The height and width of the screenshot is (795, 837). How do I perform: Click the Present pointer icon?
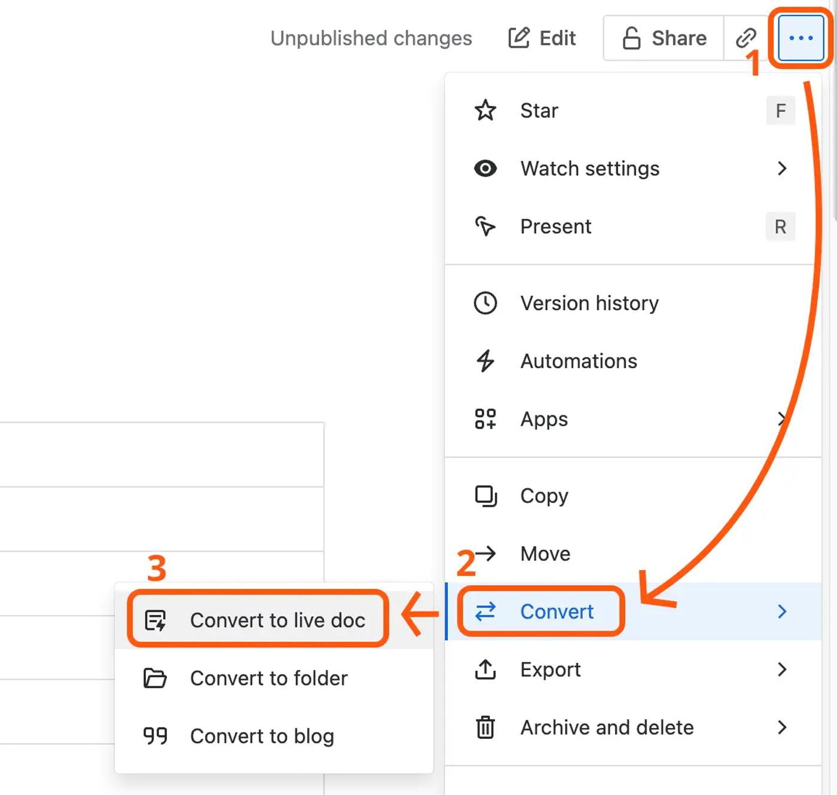[x=485, y=227]
